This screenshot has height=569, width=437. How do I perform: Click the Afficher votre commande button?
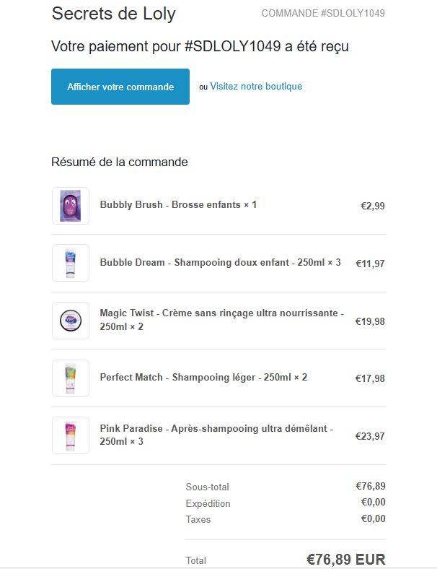(120, 87)
